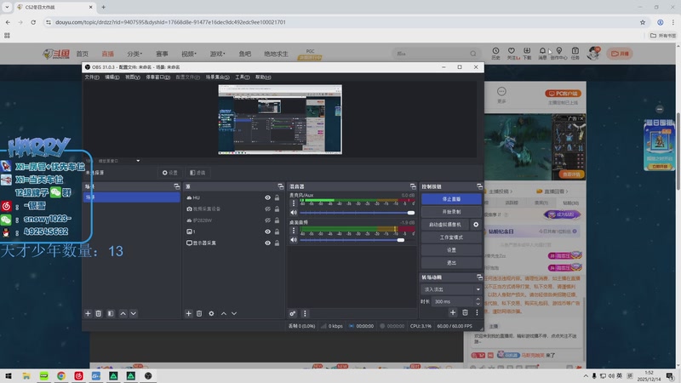Open the 麦克风/Aux channel three-dot options
The width and height of the screenshot is (681, 383).
pos(294,203)
